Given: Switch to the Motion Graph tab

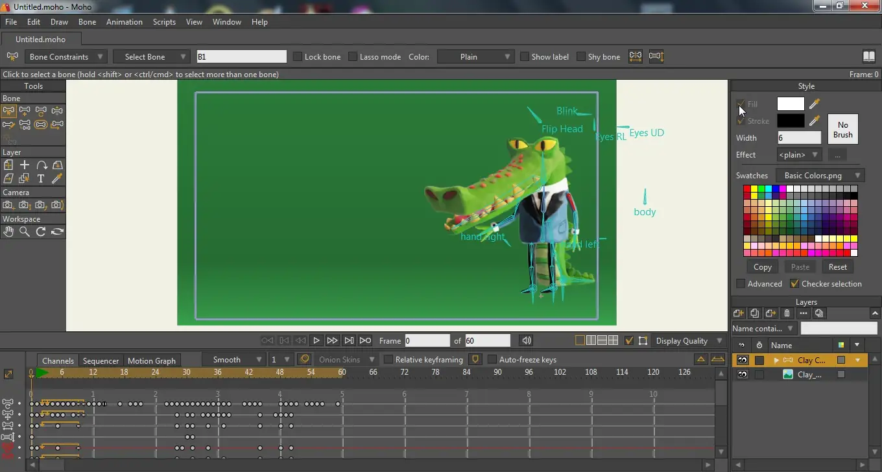Looking at the screenshot, I should (152, 360).
